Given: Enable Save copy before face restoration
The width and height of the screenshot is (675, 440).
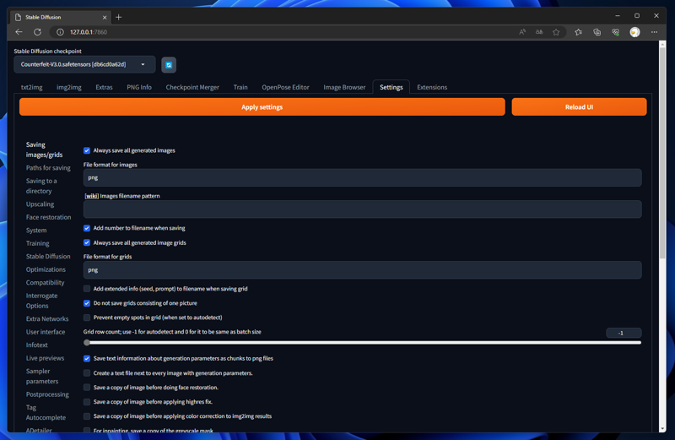Looking at the screenshot, I should [87, 388].
